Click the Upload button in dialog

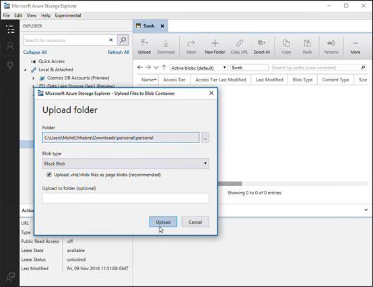click(163, 222)
